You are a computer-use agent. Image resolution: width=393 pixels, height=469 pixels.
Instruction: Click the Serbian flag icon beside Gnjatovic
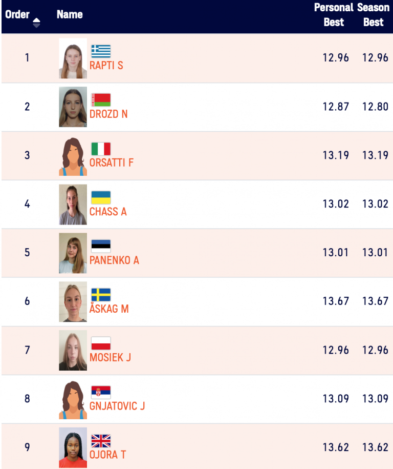101,392
